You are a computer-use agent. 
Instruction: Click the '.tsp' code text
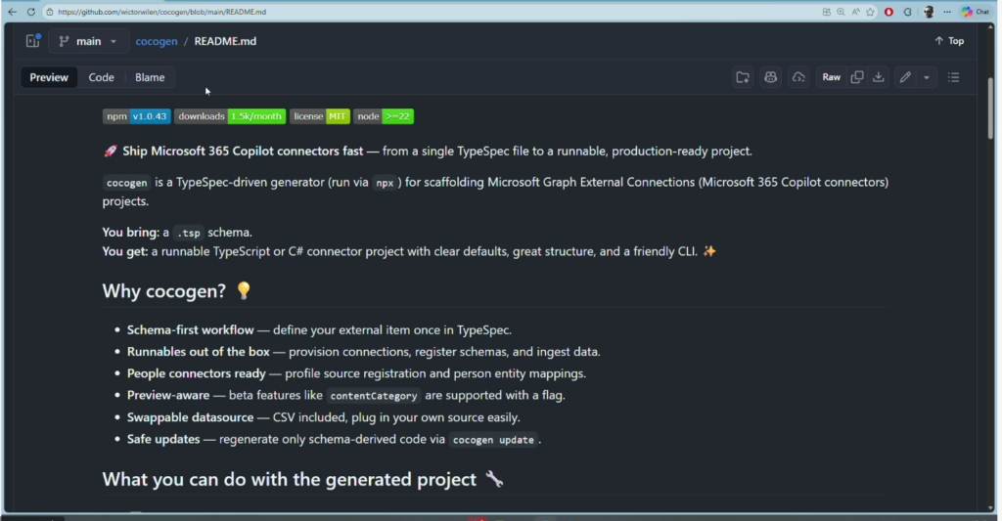pyautogui.click(x=188, y=233)
